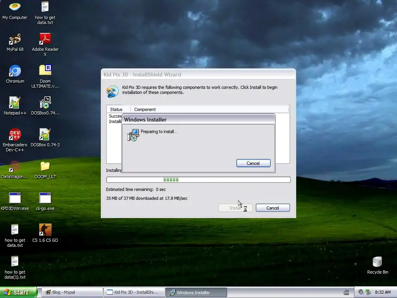This screenshot has width=397, height=298.
Task: Click the Kid Pix 3D wizard mascot icon
Action: [x=112, y=92]
